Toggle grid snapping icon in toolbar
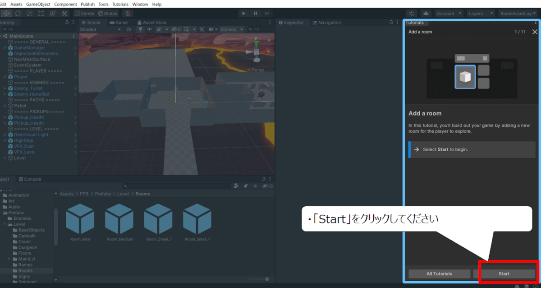The width and height of the screenshot is (541, 288). pos(128,14)
